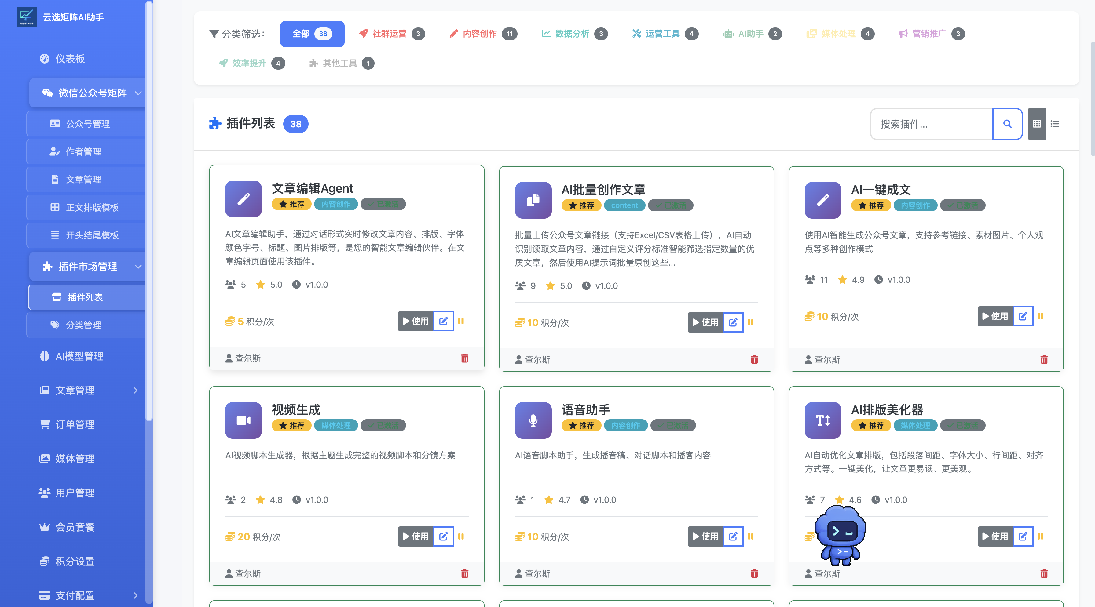This screenshot has width=1095, height=607.
Task: Collapse the 插件市场管理 menu
Action: click(x=87, y=266)
